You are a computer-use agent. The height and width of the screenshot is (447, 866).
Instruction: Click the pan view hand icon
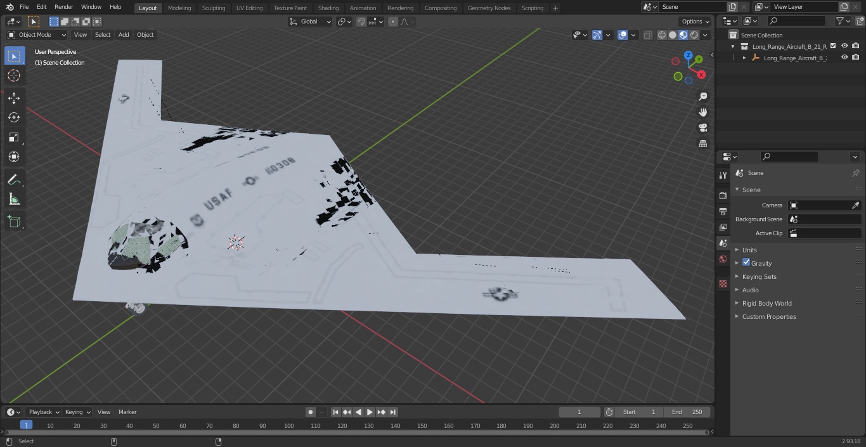pos(702,112)
